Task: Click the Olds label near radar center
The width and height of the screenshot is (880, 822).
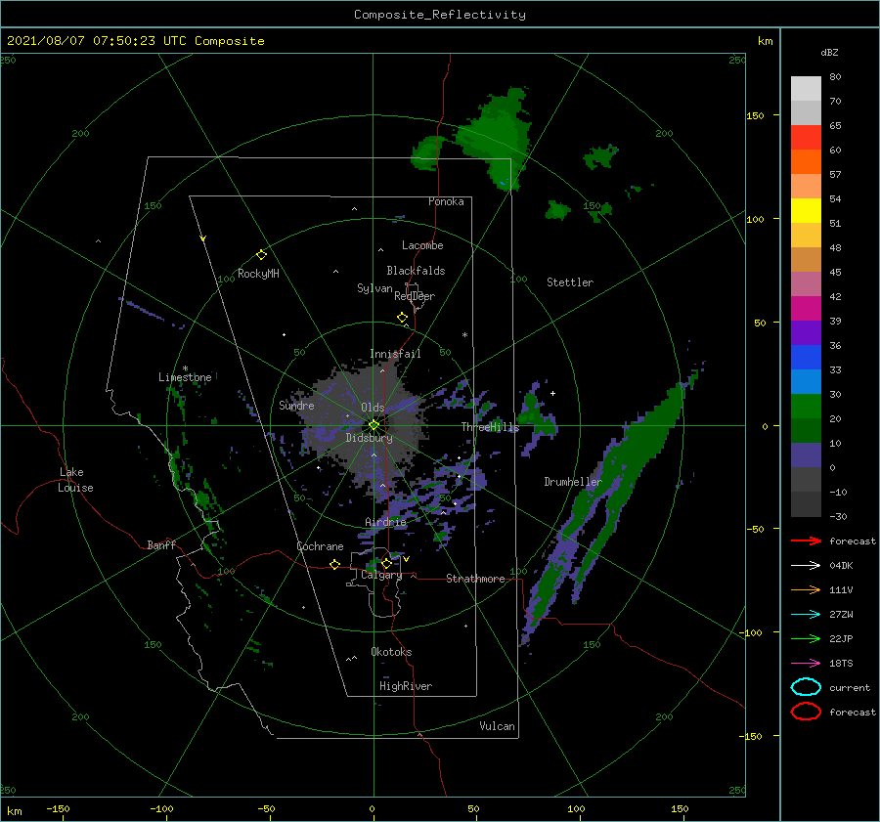Action: (373, 408)
